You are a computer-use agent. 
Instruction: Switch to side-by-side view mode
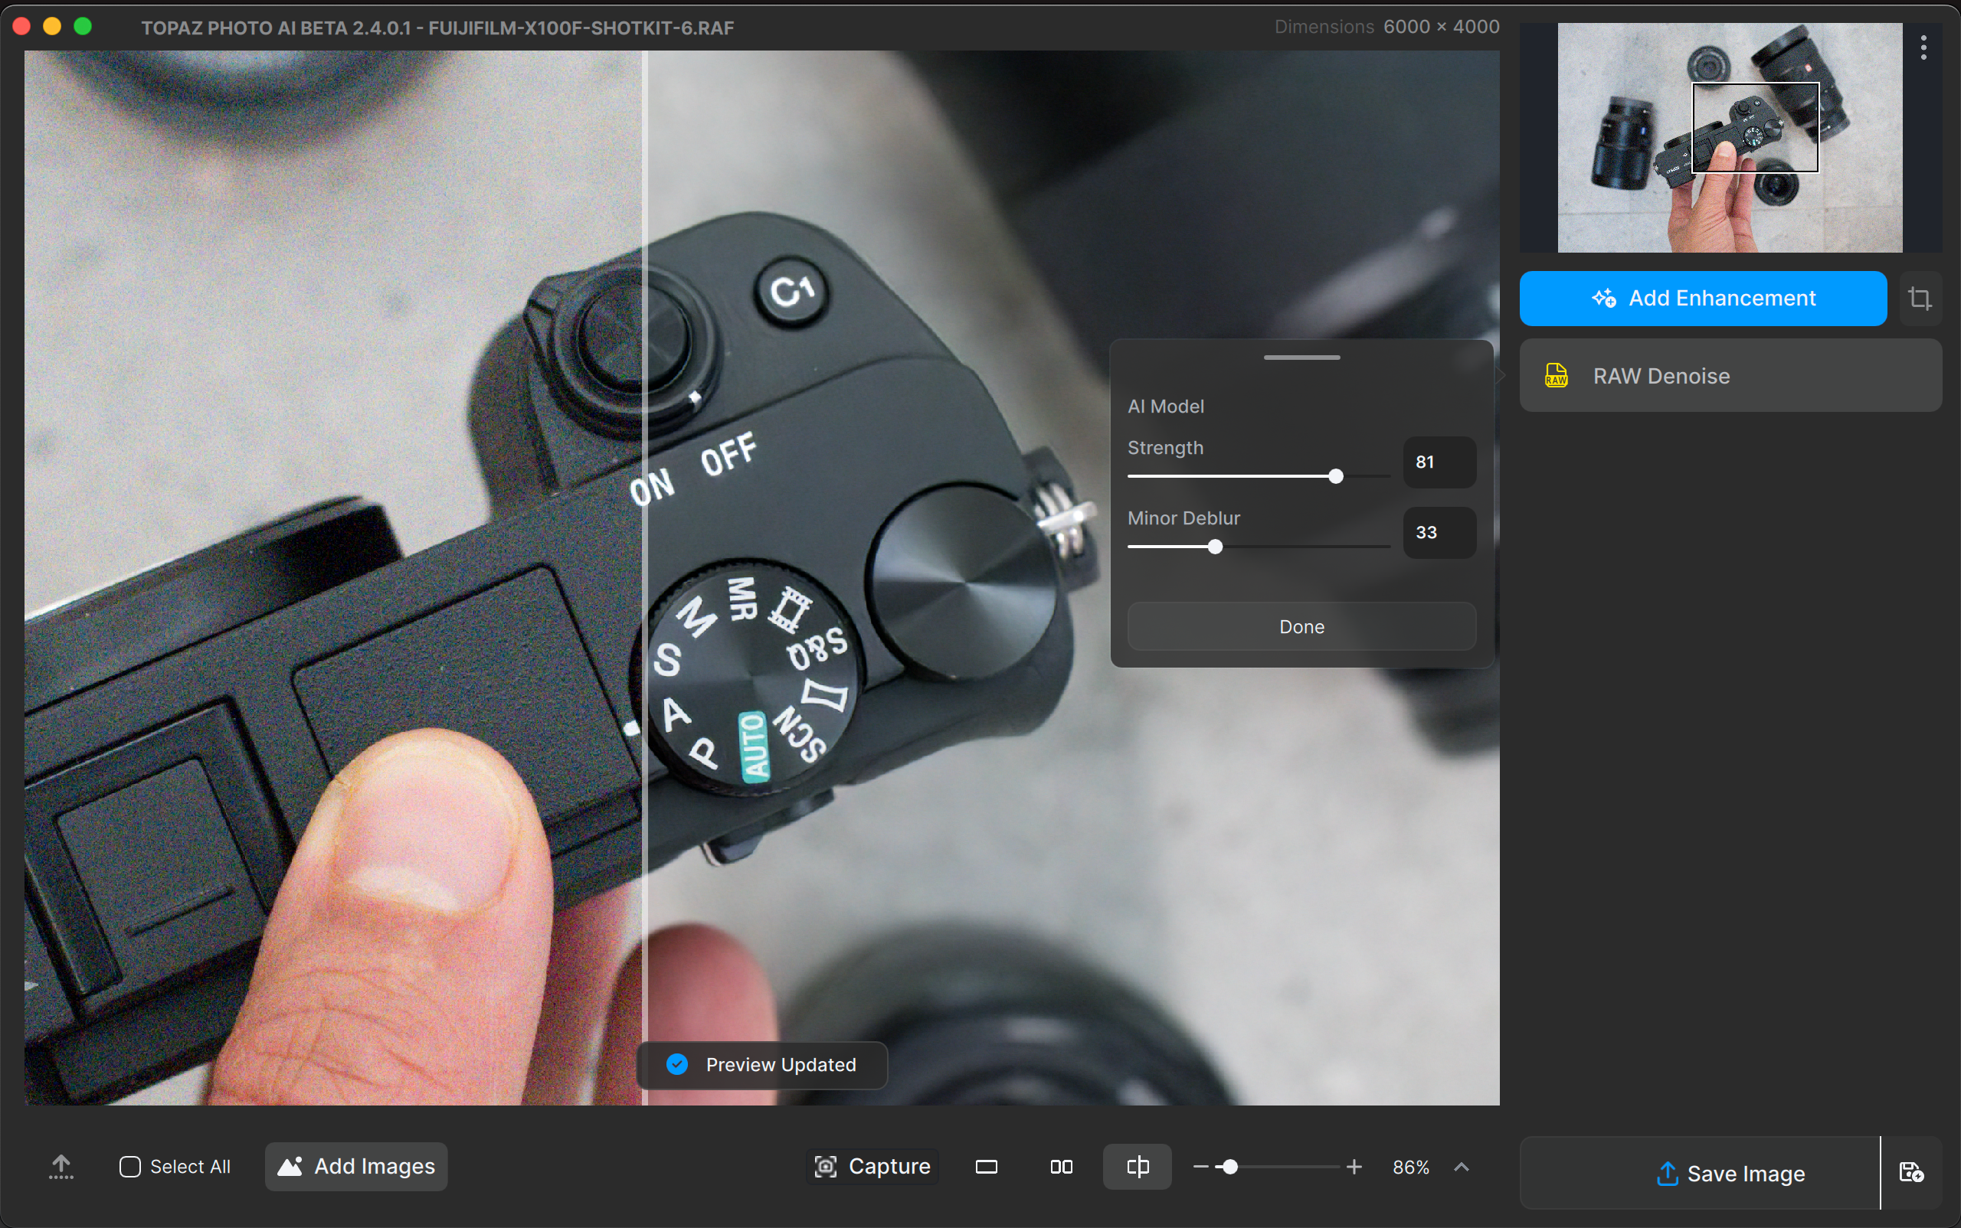pos(1061,1167)
